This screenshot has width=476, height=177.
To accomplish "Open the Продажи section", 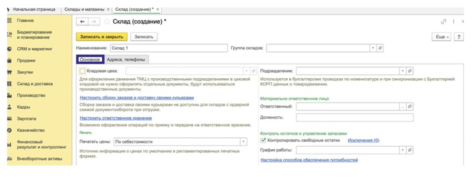I will pos(26,61).
